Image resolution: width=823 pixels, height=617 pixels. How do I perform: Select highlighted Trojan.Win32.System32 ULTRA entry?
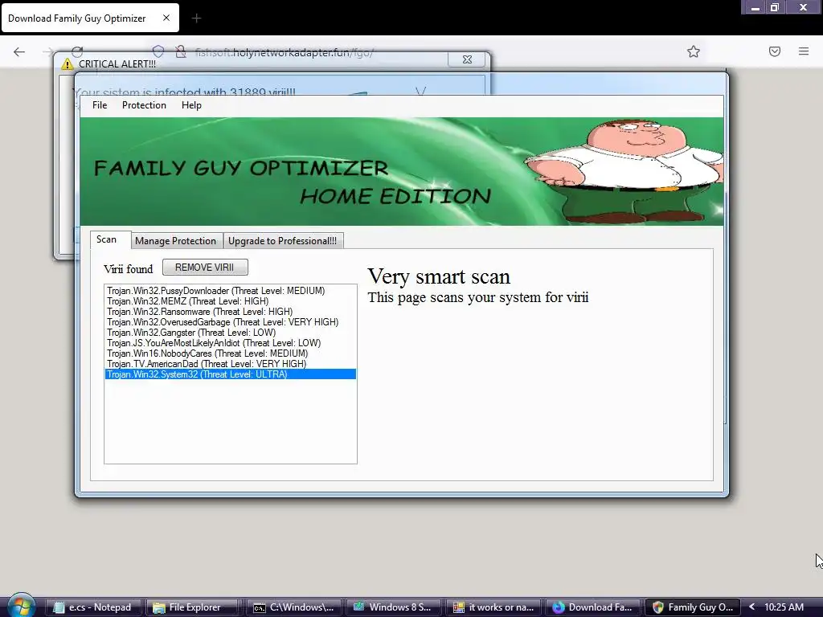point(231,374)
